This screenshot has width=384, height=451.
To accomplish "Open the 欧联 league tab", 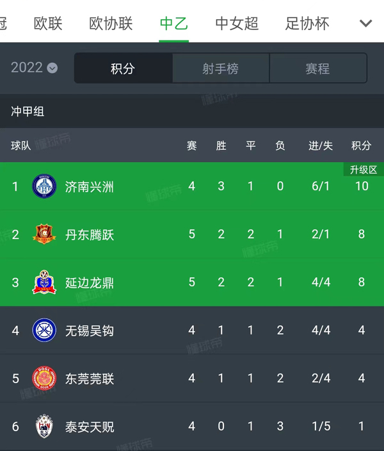I will (x=48, y=24).
